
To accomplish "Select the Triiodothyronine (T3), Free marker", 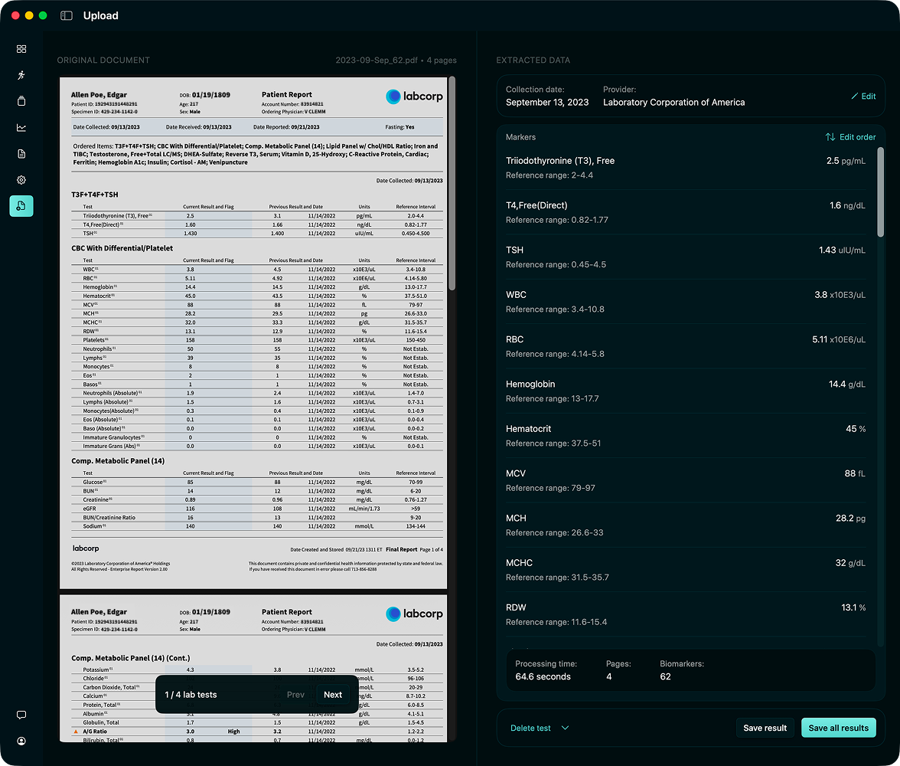I will click(x=686, y=167).
